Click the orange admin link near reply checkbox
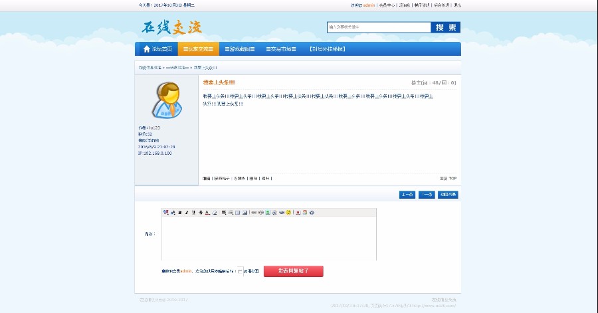The image size is (598, 313). (186, 271)
